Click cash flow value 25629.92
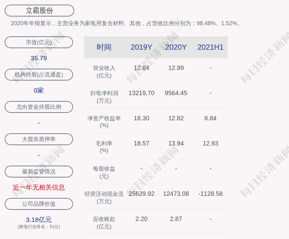The image size is (289, 239). (141, 194)
